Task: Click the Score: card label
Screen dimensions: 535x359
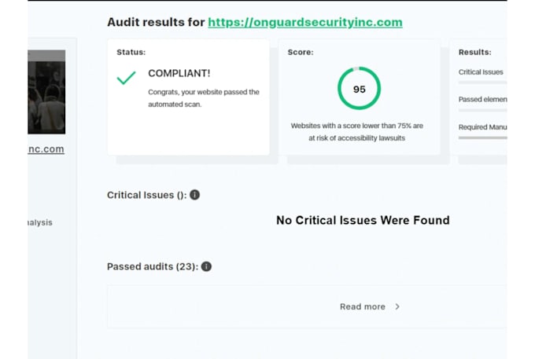Action: click(x=301, y=52)
